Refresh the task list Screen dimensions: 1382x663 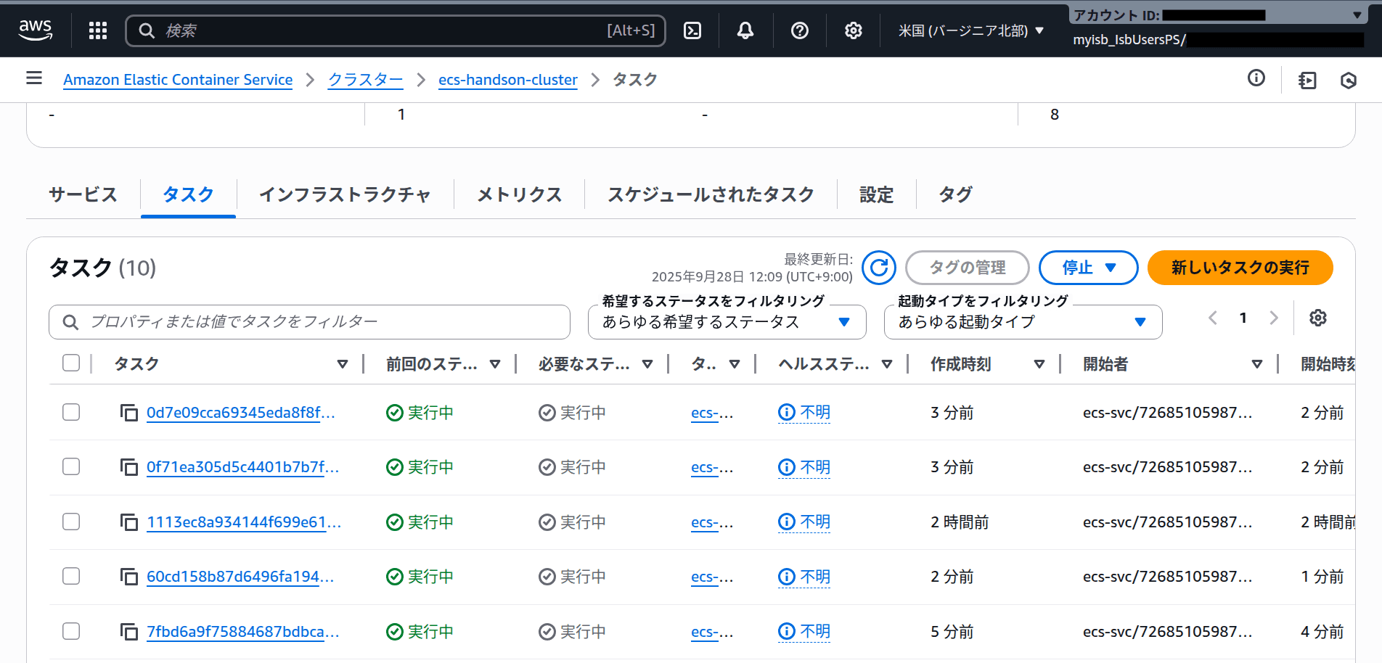(x=879, y=268)
